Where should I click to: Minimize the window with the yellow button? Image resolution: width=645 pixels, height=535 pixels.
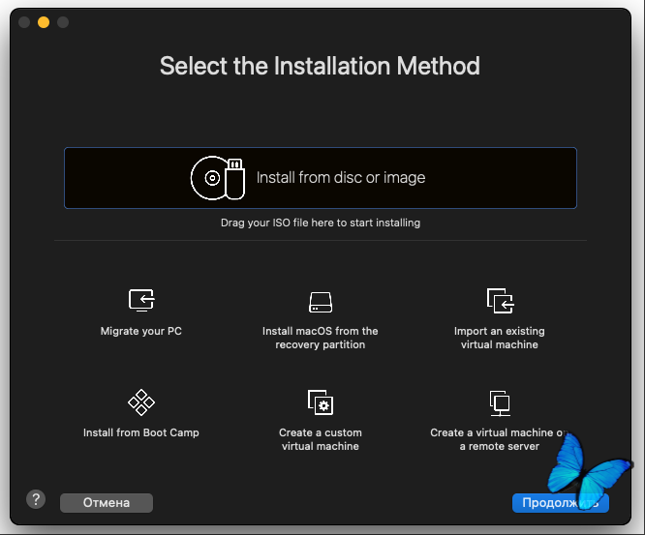(x=44, y=22)
